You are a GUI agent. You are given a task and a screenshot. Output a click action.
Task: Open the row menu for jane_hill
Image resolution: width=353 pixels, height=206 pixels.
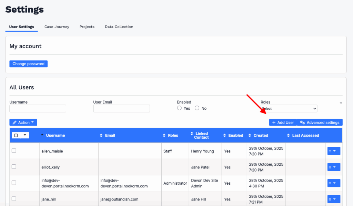[333, 199]
